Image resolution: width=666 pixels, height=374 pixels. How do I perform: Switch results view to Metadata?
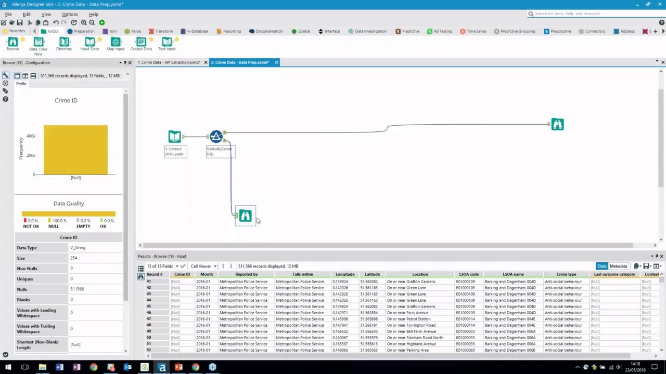(618, 266)
